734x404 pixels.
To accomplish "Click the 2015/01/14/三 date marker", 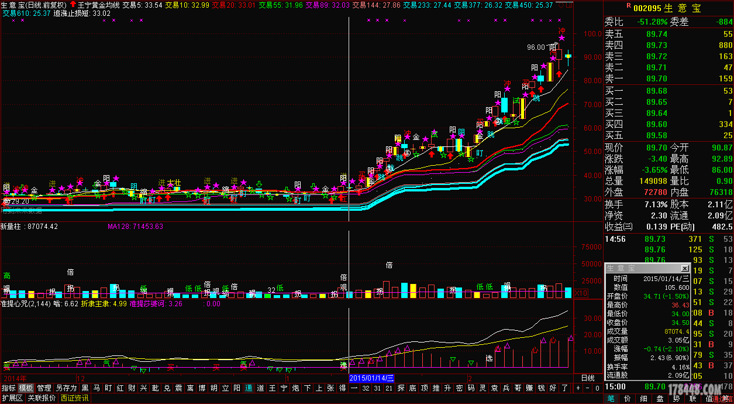I will 372,378.
